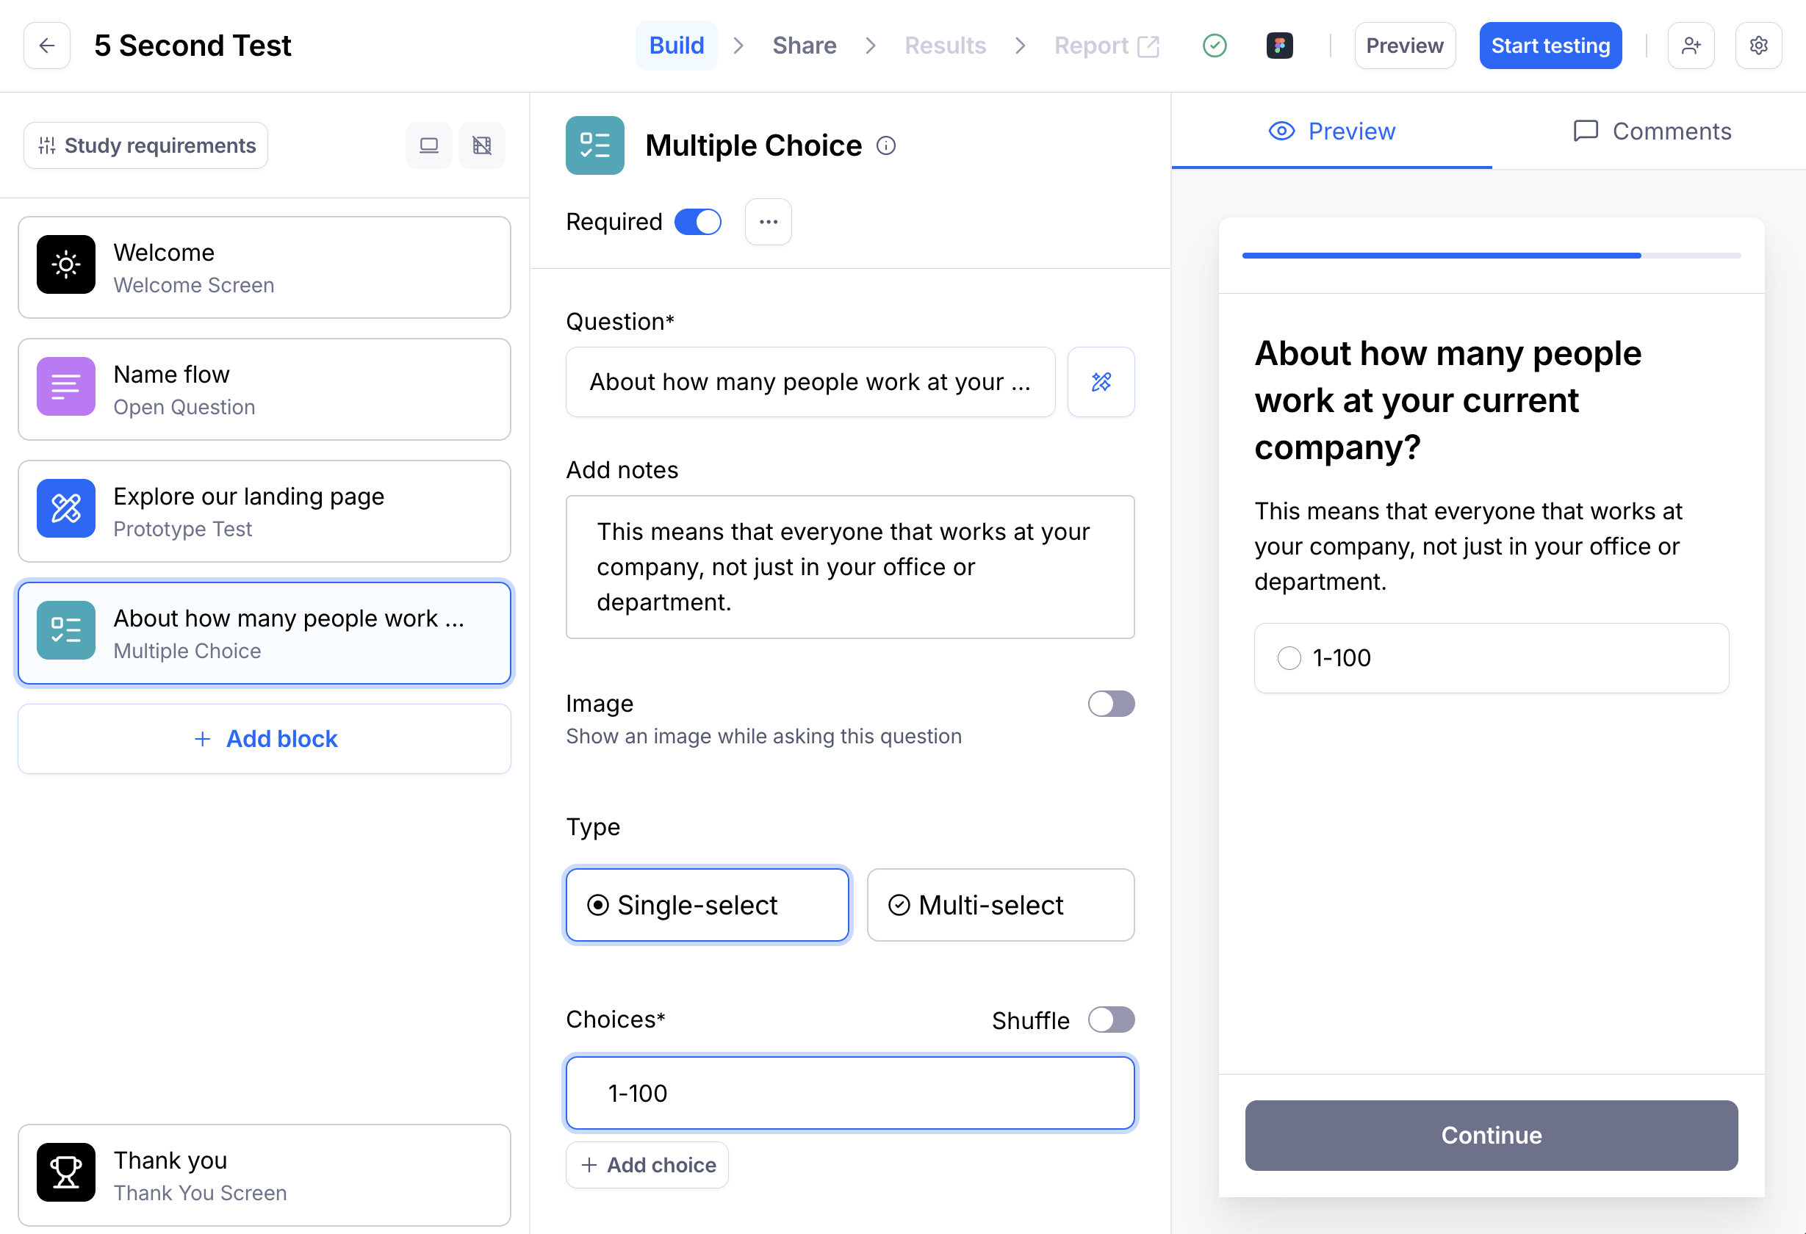The image size is (1806, 1234).
Task: Click the disable recording icon in sidebar
Action: tap(482, 145)
